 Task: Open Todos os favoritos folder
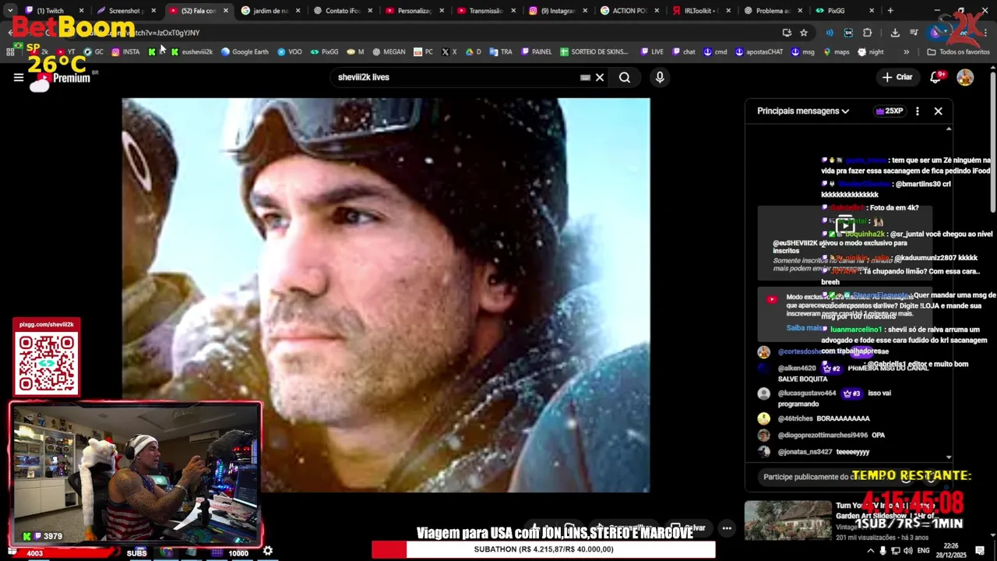click(x=958, y=52)
